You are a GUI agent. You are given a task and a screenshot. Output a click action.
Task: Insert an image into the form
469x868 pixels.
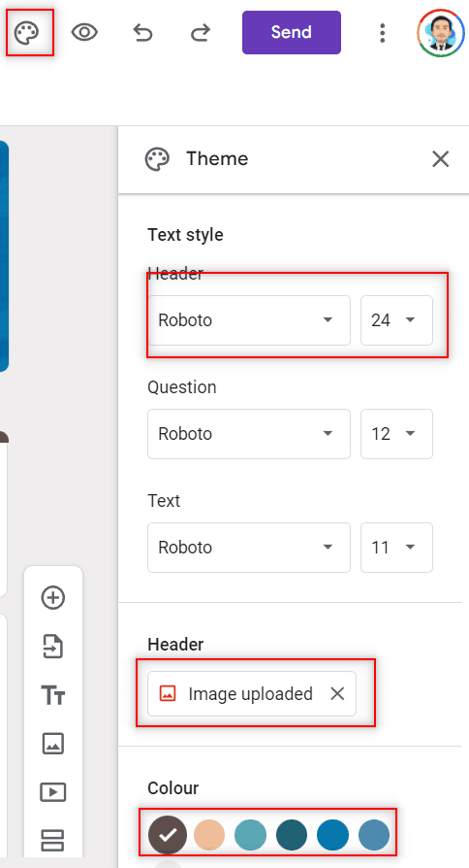pos(53,743)
